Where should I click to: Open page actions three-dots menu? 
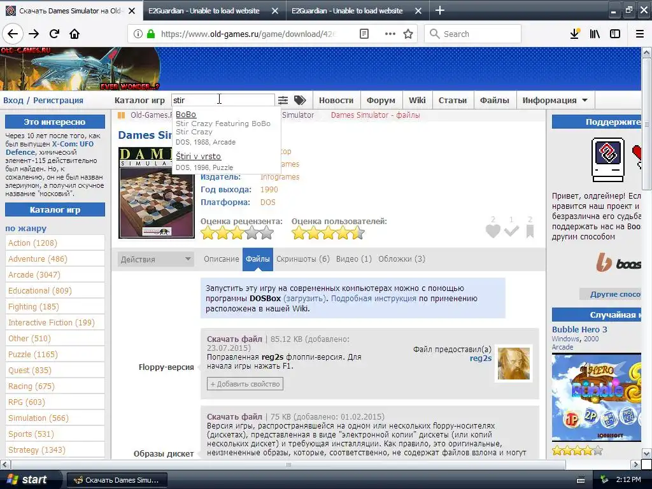tap(390, 34)
